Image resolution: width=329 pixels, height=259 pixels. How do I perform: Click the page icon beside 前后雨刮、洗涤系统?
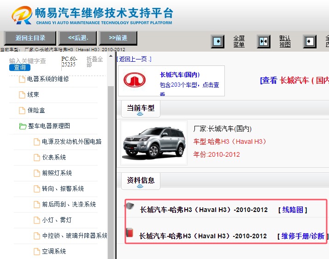[37, 205]
